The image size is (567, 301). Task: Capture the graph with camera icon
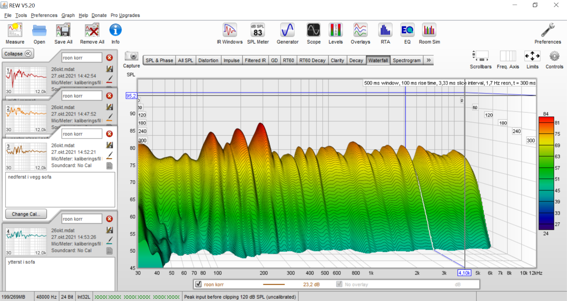[x=132, y=56]
